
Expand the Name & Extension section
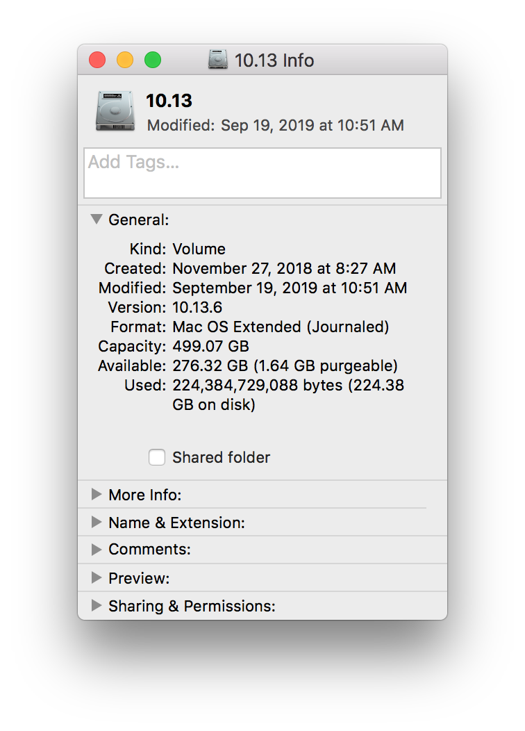coord(97,523)
